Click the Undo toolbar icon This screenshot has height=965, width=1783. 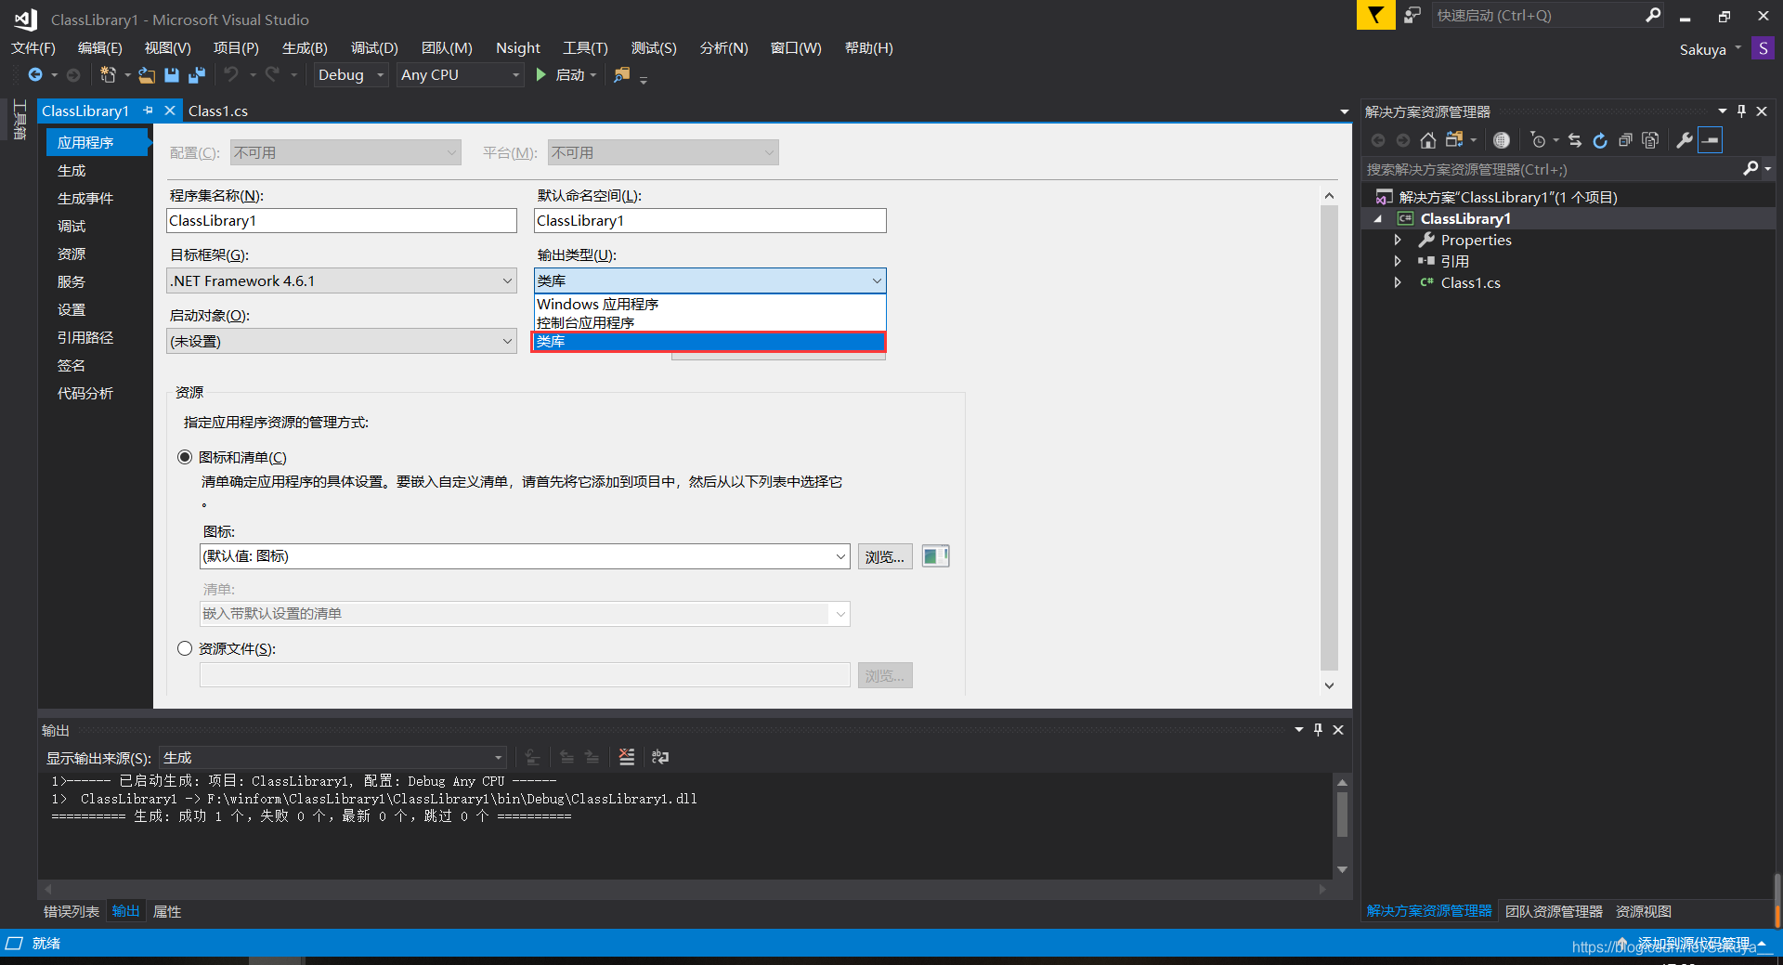(231, 75)
